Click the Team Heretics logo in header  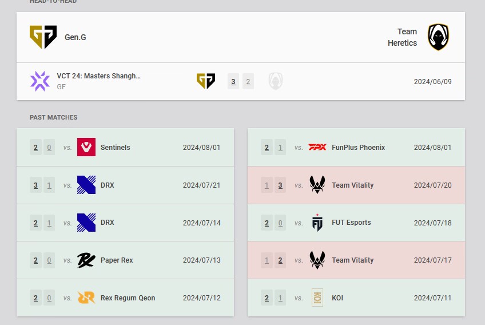[x=438, y=37]
